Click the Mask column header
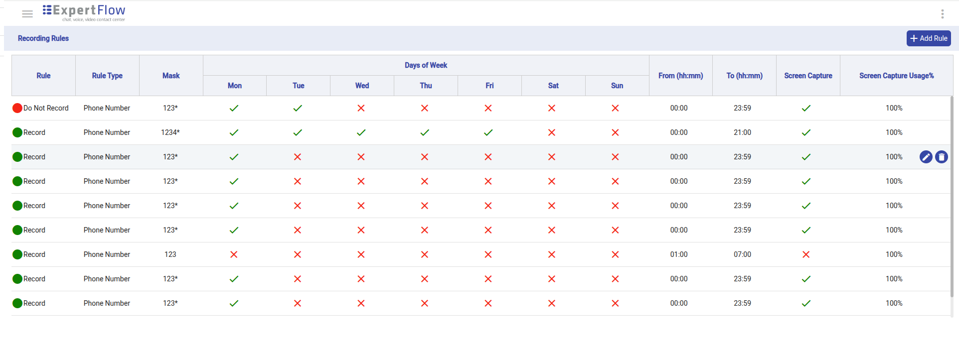This screenshot has width=959, height=358. 171,76
